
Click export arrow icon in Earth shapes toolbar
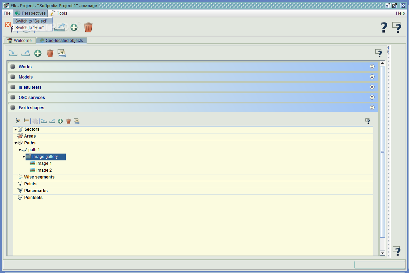tap(52, 121)
